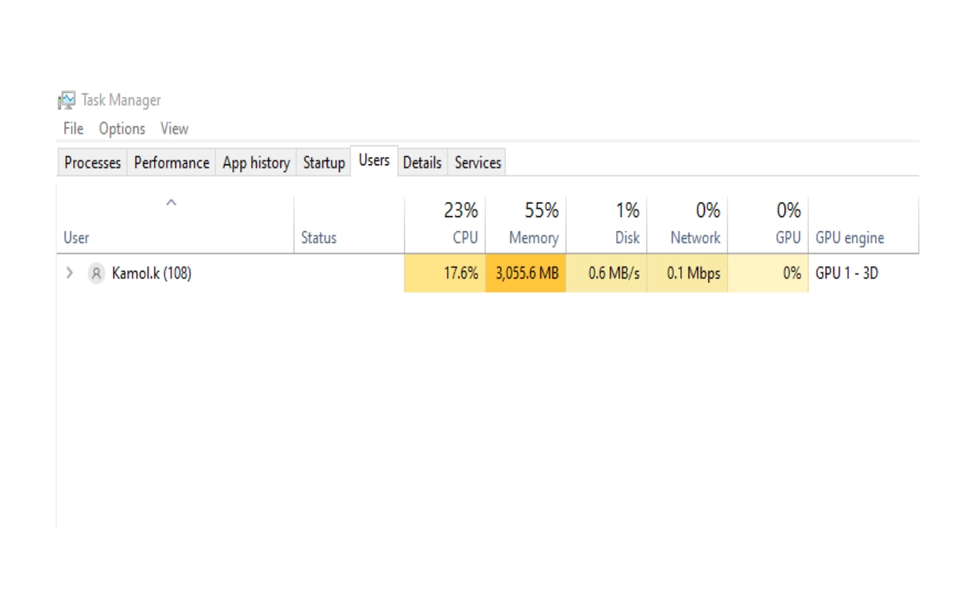Open the Startup tab

pos(324,162)
